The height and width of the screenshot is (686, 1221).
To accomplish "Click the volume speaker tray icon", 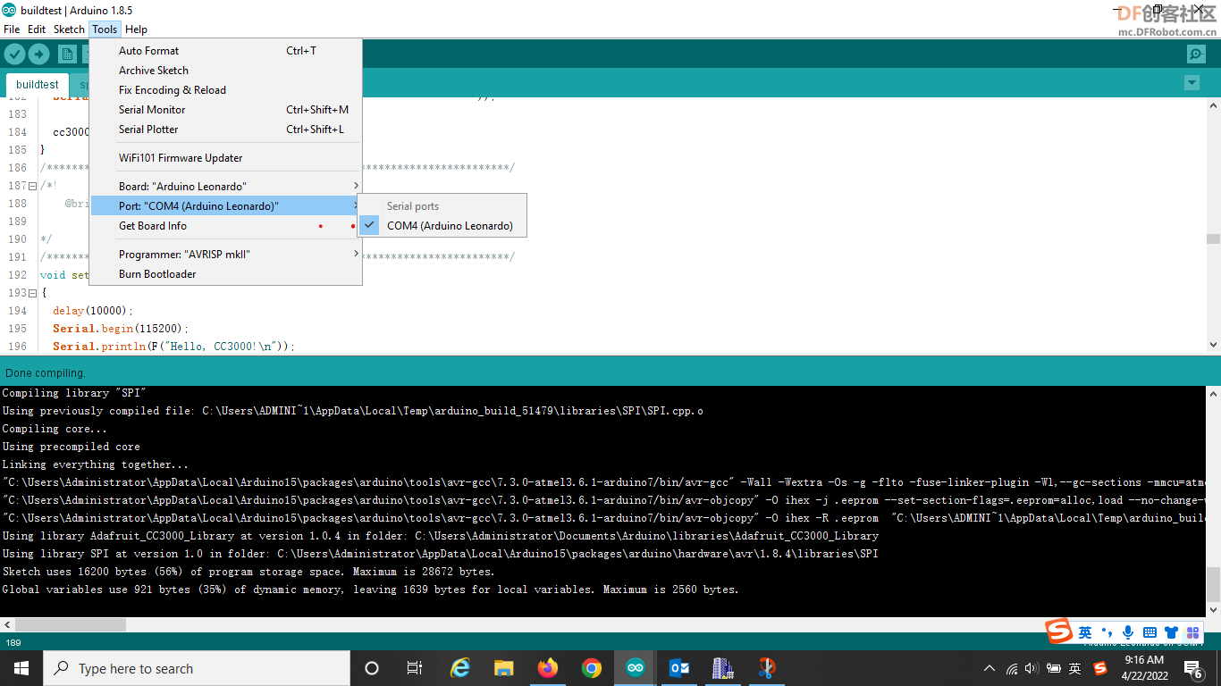I will pos(1032,668).
